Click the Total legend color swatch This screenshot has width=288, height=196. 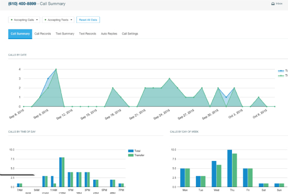(x=131, y=151)
